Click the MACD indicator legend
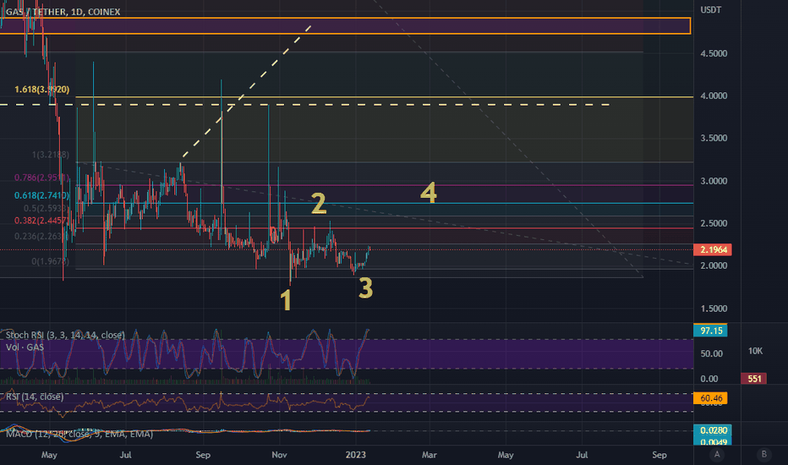The height and width of the screenshot is (465, 788). [79, 434]
